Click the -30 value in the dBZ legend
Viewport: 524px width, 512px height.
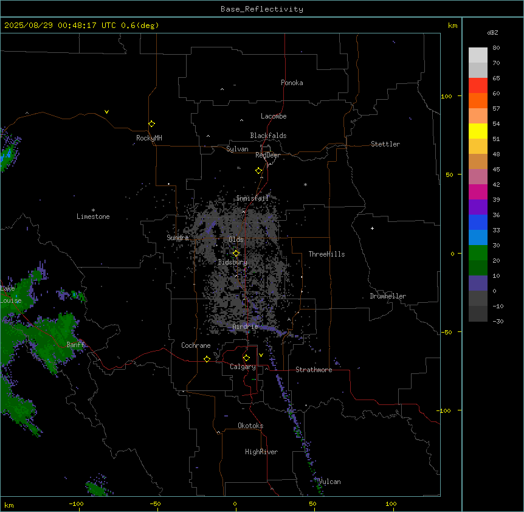(x=498, y=321)
